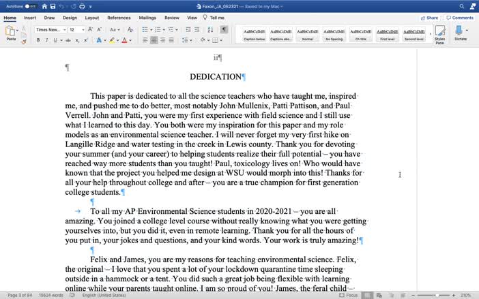Open line spacing dropdown

[187, 40]
